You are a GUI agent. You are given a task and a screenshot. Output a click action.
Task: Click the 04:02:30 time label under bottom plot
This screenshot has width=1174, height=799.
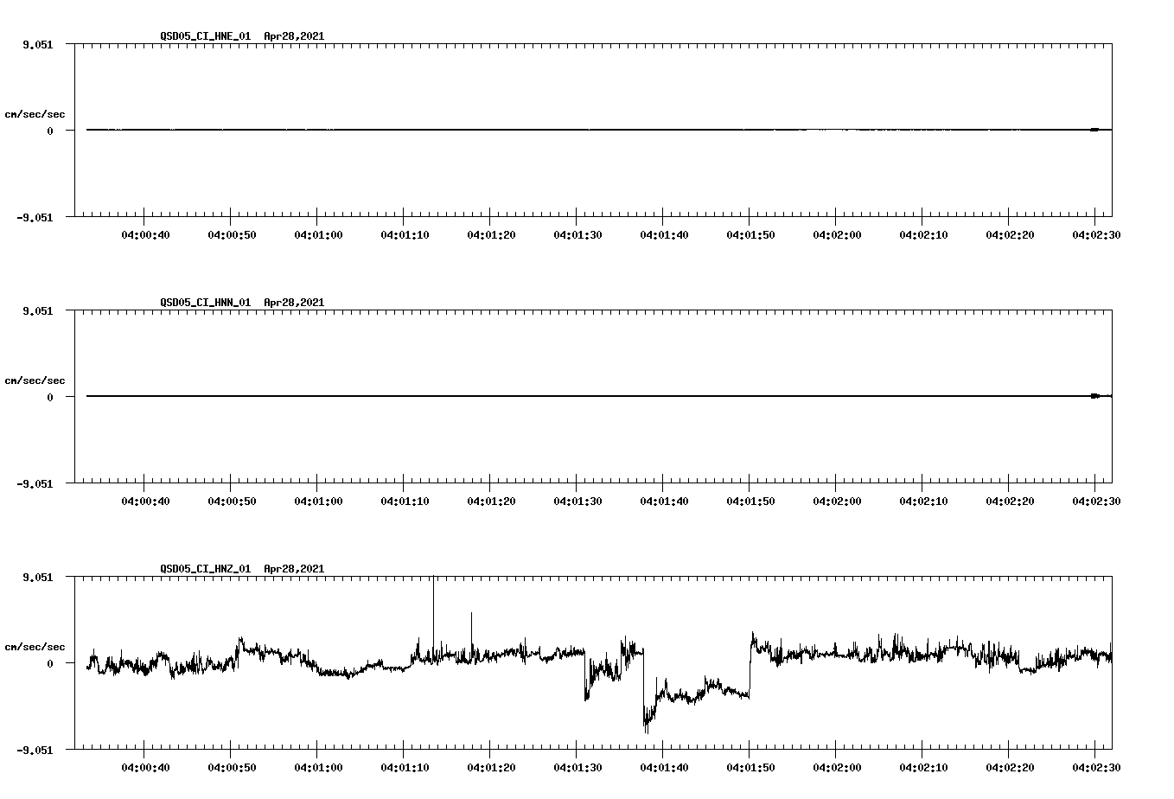click(x=1098, y=766)
